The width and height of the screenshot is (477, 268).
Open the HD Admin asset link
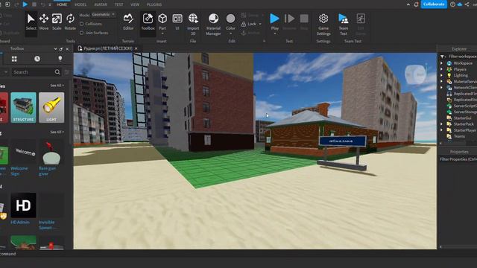[x=20, y=223]
